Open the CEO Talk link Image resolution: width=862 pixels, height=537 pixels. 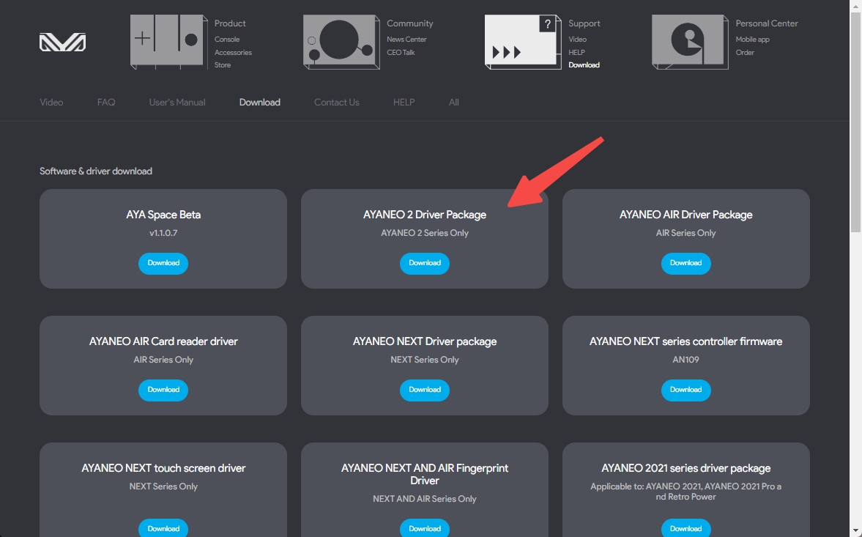(x=401, y=53)
